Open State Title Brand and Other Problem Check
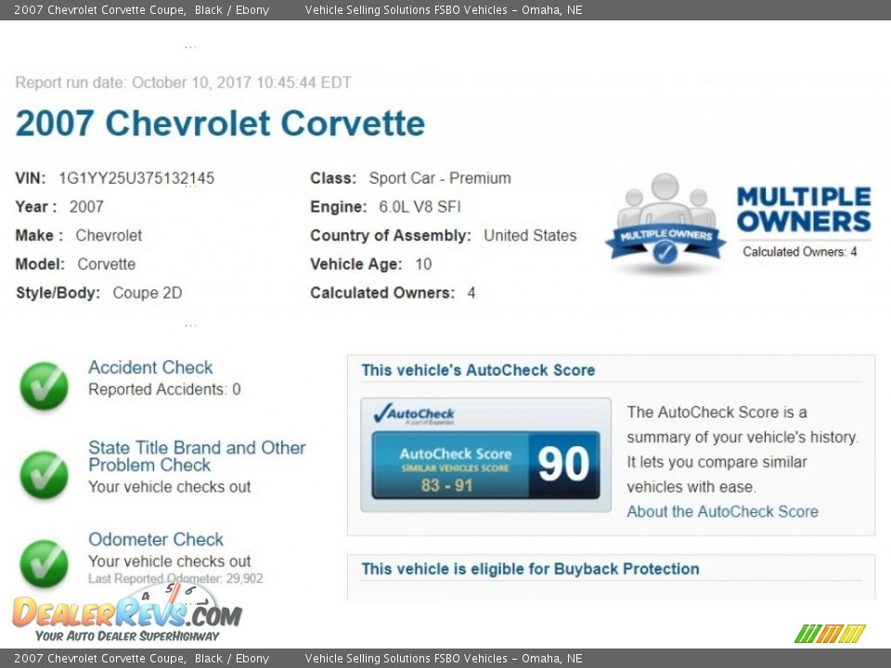The image size is (891, 668). tap(197, 456)
